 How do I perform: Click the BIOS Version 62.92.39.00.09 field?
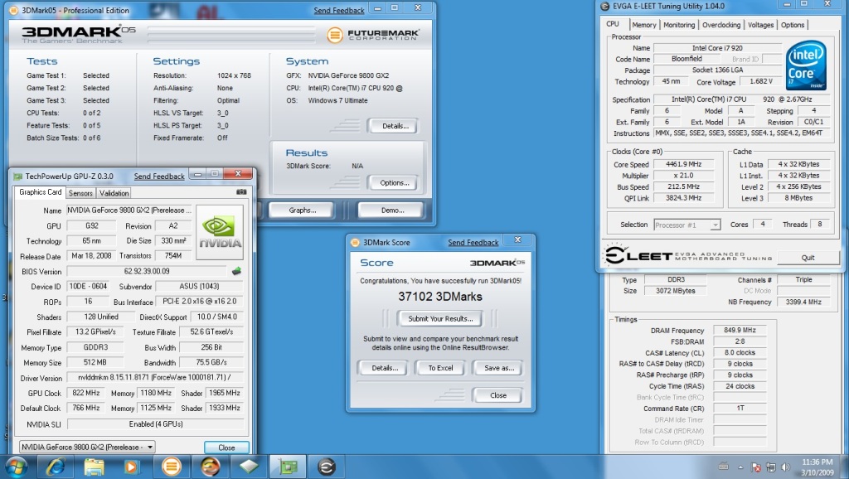[x=146, y=271]
